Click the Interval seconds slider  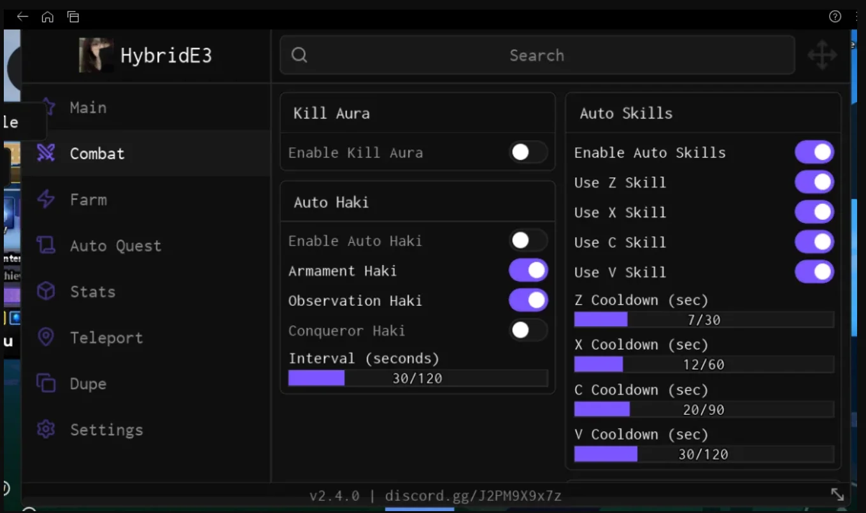coord(418,378)
